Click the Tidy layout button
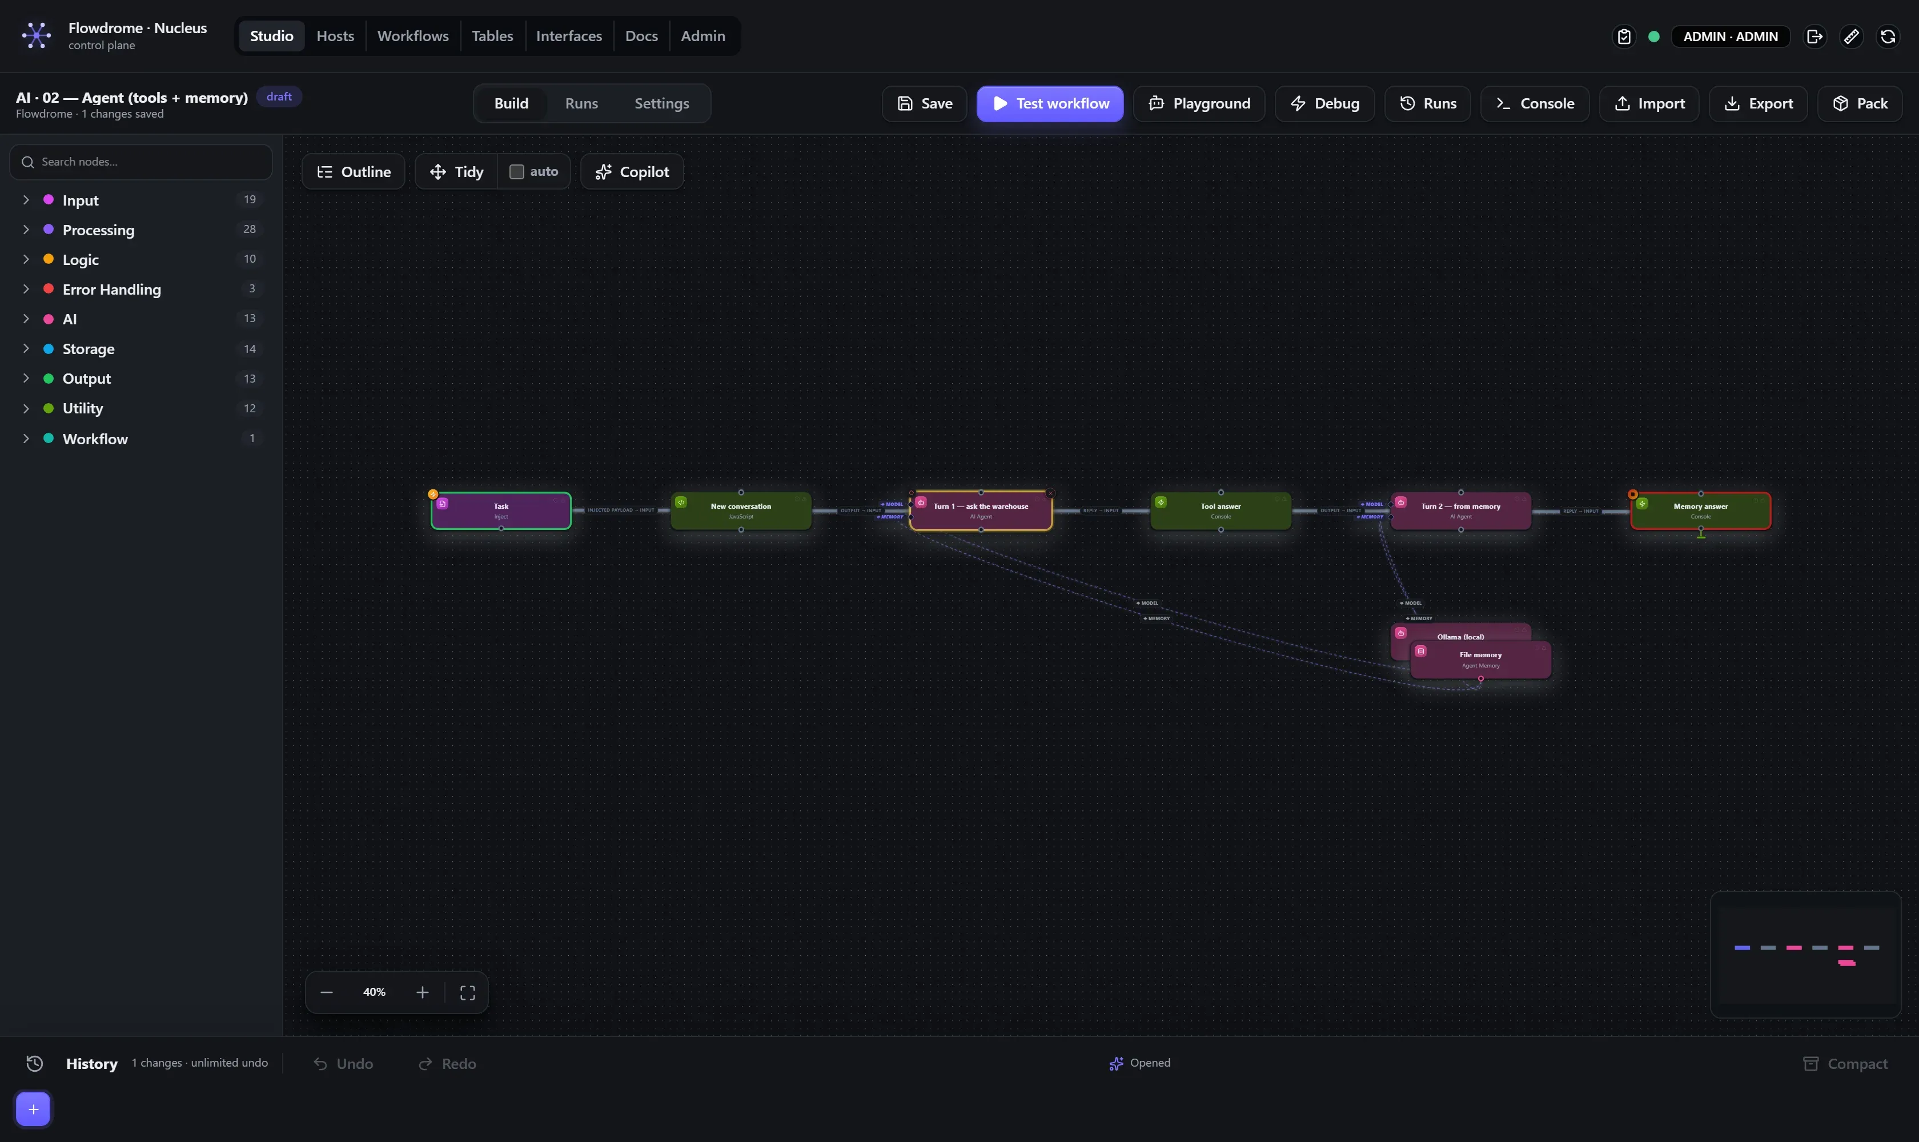 (456, 172)
